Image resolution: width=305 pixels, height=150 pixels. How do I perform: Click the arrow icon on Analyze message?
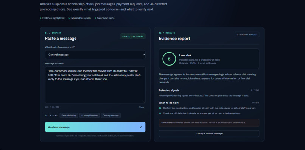[141, 127]
